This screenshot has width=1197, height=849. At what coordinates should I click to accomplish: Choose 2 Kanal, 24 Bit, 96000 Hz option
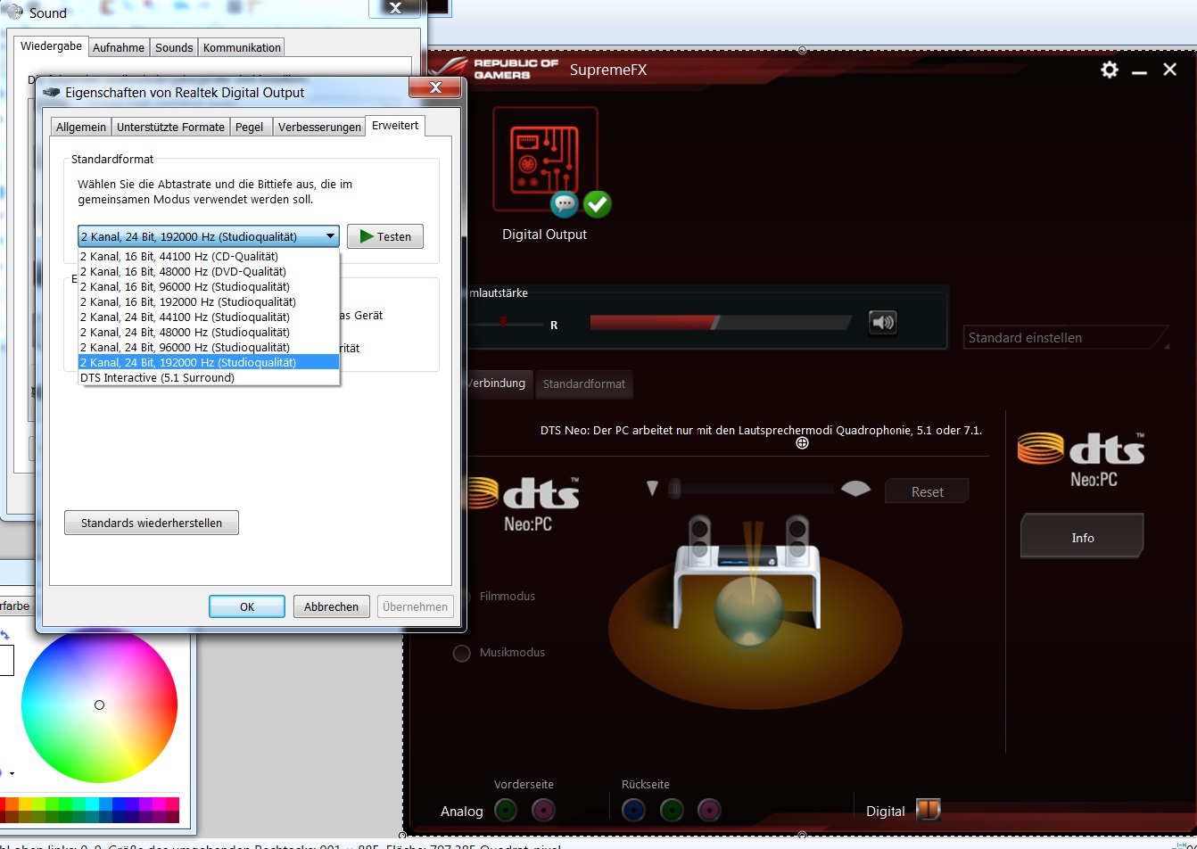(209, 347)
